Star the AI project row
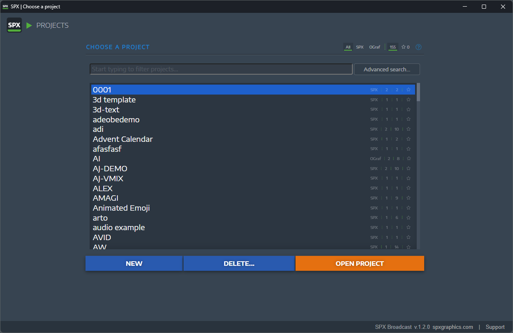The image size is (513, 333). click(x=408, y=158)
